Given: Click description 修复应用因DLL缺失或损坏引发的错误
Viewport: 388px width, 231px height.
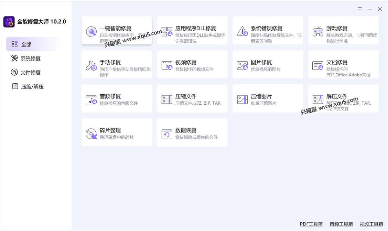Looking at the screenshot, I should [x=200, y=38].
